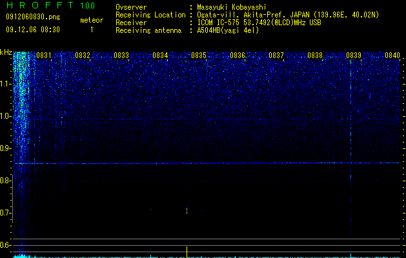Click the 0833 time marker
406x258 pixels.
(x=121, y=55)
